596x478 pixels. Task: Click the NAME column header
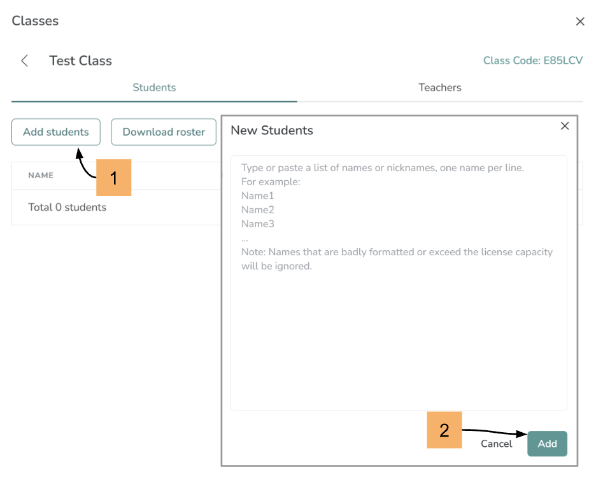(41, 175)
